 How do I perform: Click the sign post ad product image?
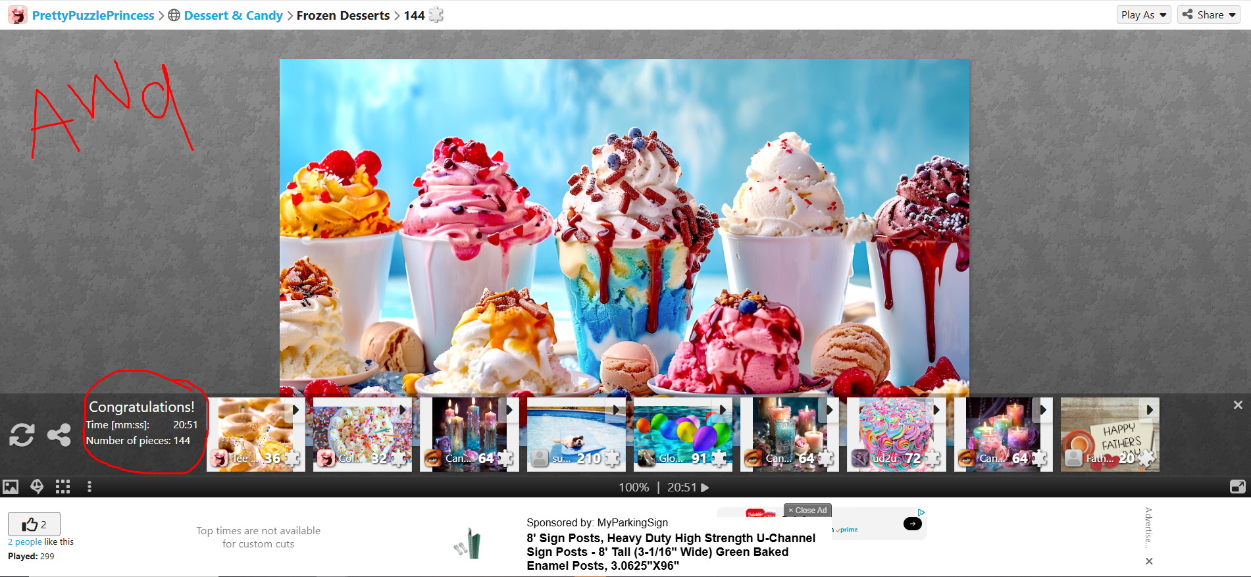click(x=468, y=543)
